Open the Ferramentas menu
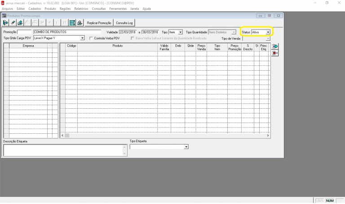The width and height of the screenshot is (345, 204). 118,9
